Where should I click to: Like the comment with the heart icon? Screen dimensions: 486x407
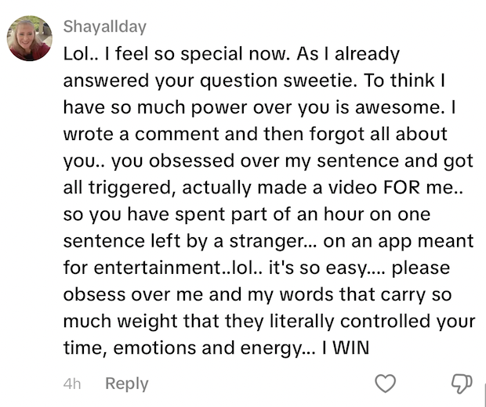385,384
